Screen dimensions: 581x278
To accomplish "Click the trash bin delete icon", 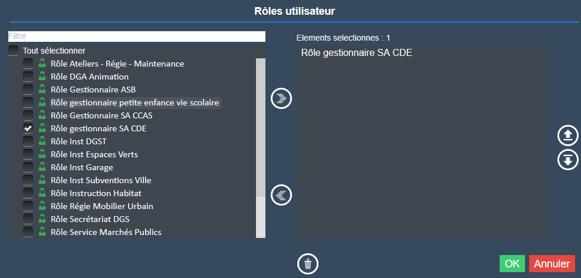I will 307,263.
